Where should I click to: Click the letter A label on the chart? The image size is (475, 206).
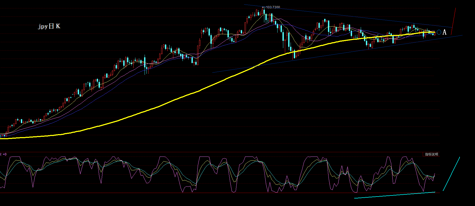click(444, 32)
